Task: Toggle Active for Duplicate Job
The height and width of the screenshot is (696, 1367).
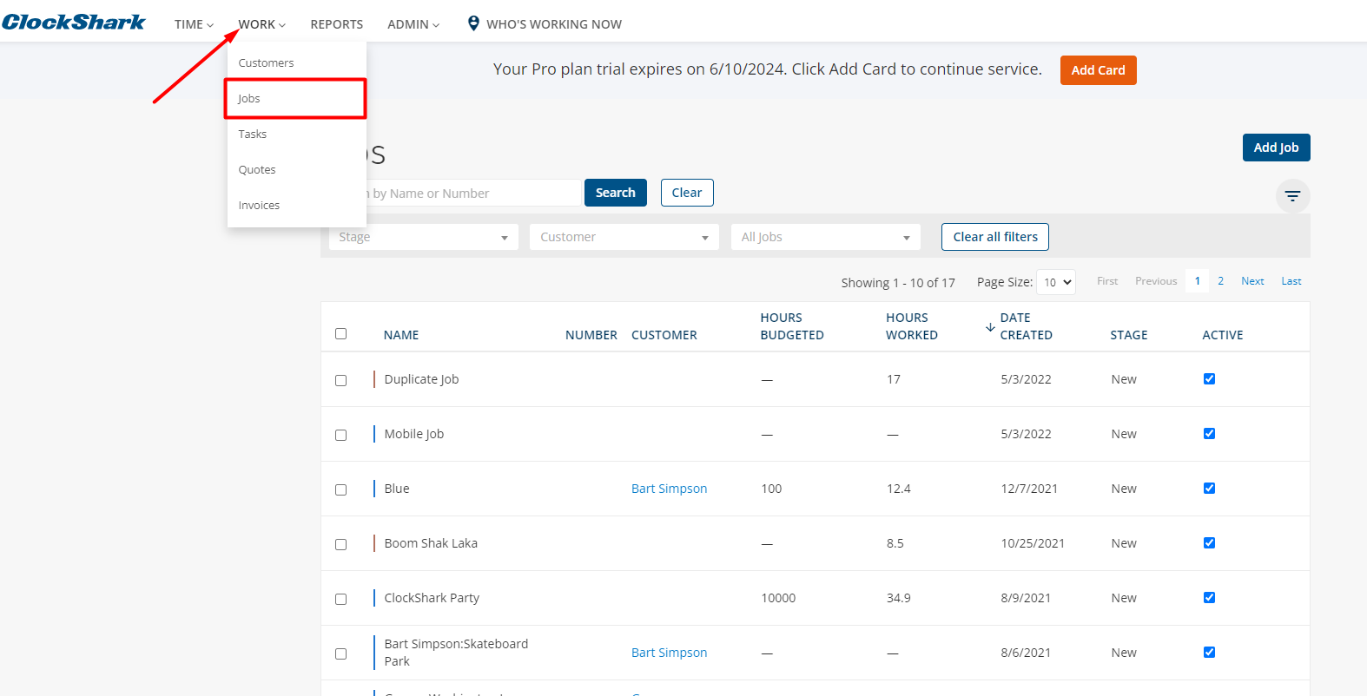Action: pos(1209,379)
